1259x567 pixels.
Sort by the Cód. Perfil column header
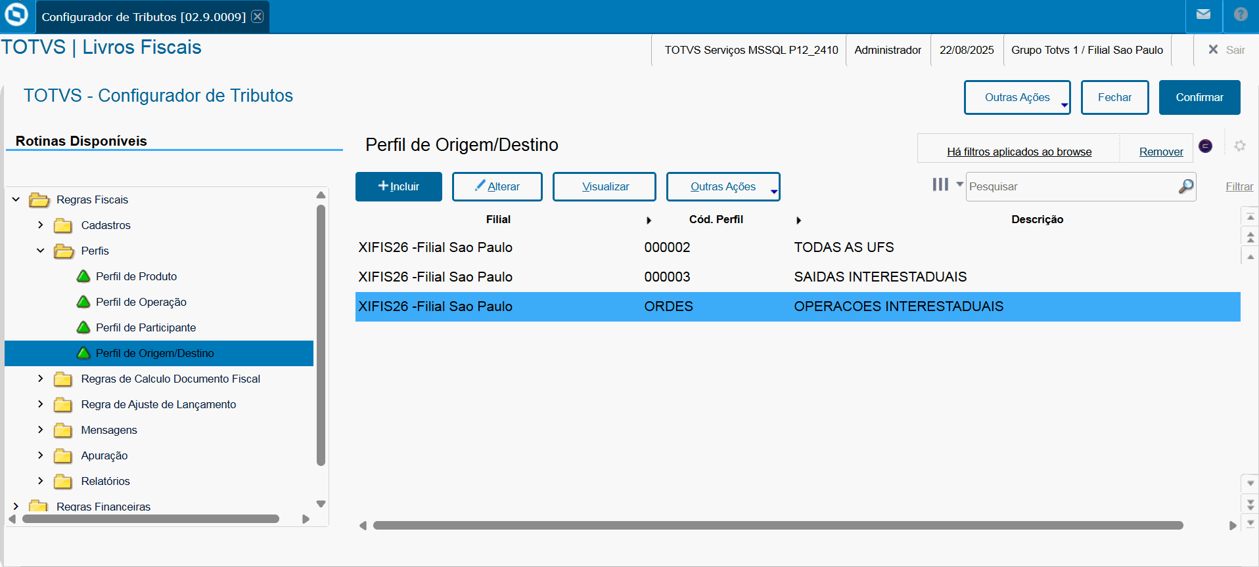(x=716, y=219)
